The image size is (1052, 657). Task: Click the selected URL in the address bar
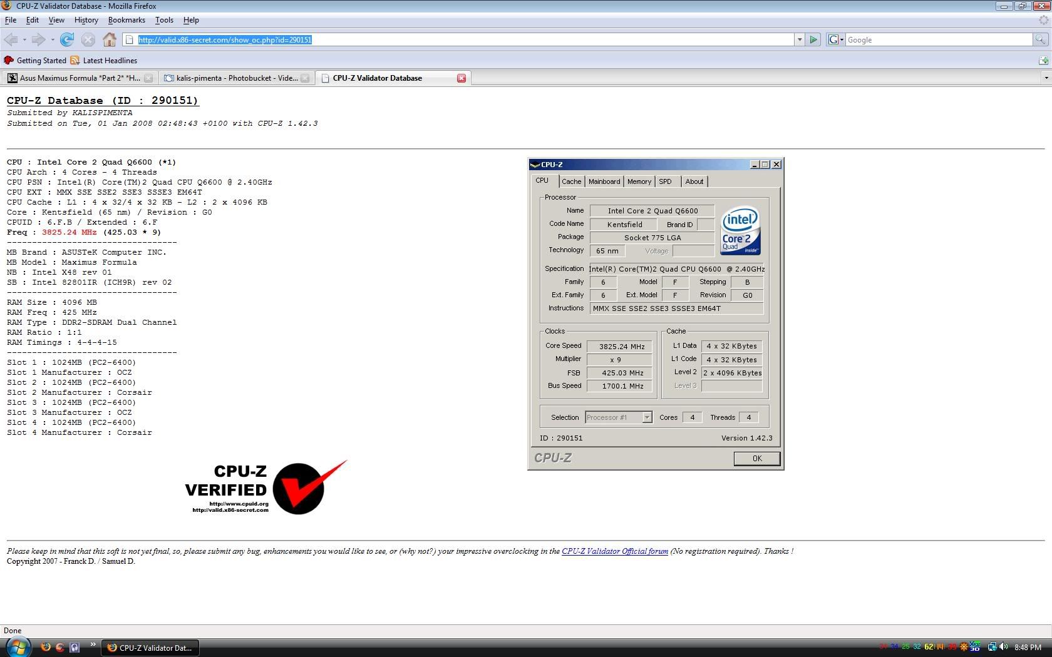click(225, 39)
